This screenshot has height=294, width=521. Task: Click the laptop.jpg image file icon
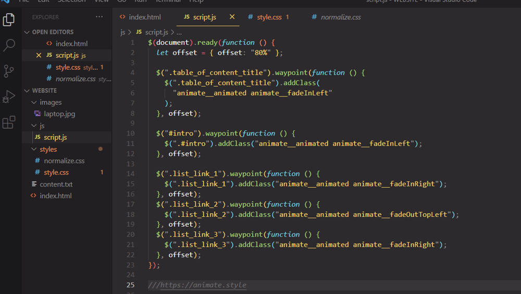[x=38, y=114]
